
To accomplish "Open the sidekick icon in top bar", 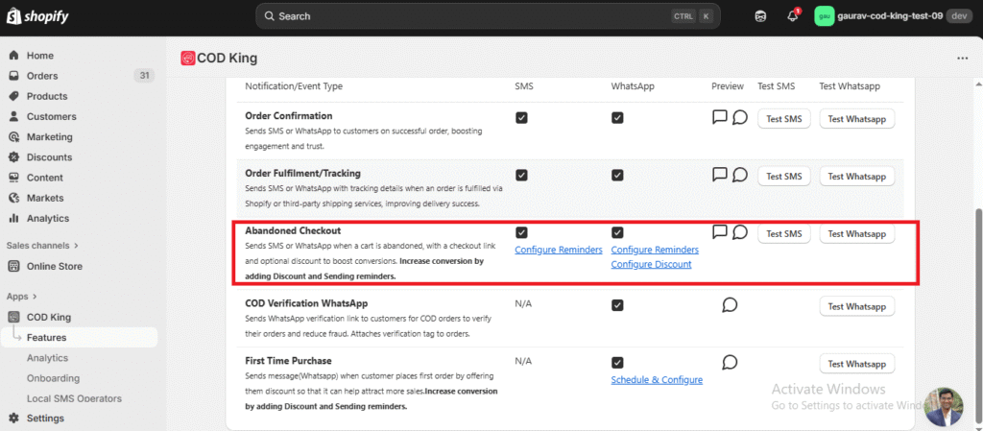I will tap(760, 16).
